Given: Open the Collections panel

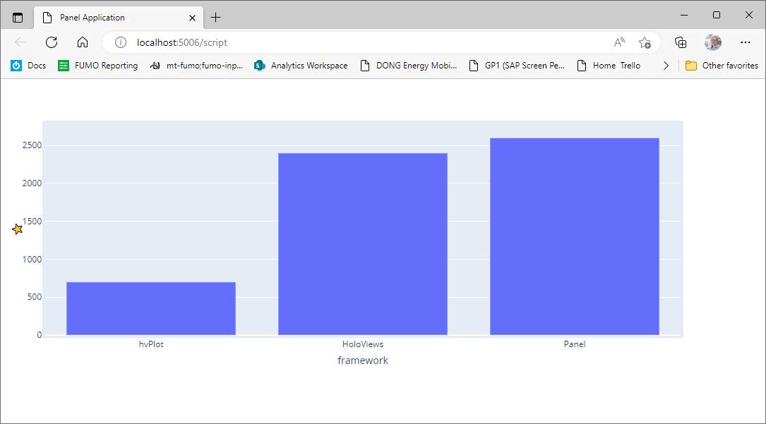Looking at the screenshot, I should coord(680,42).
